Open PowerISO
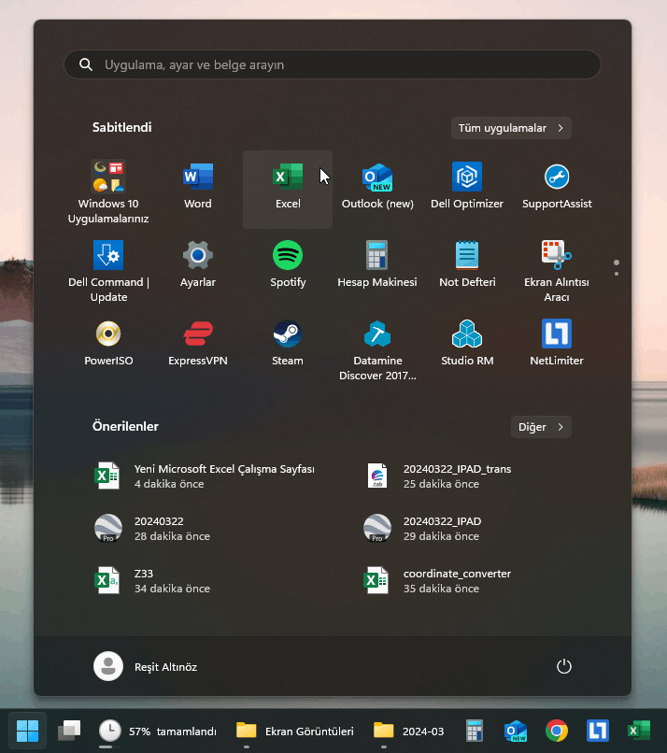This screenshot has height=753, width=667. (x=108, y=348)
